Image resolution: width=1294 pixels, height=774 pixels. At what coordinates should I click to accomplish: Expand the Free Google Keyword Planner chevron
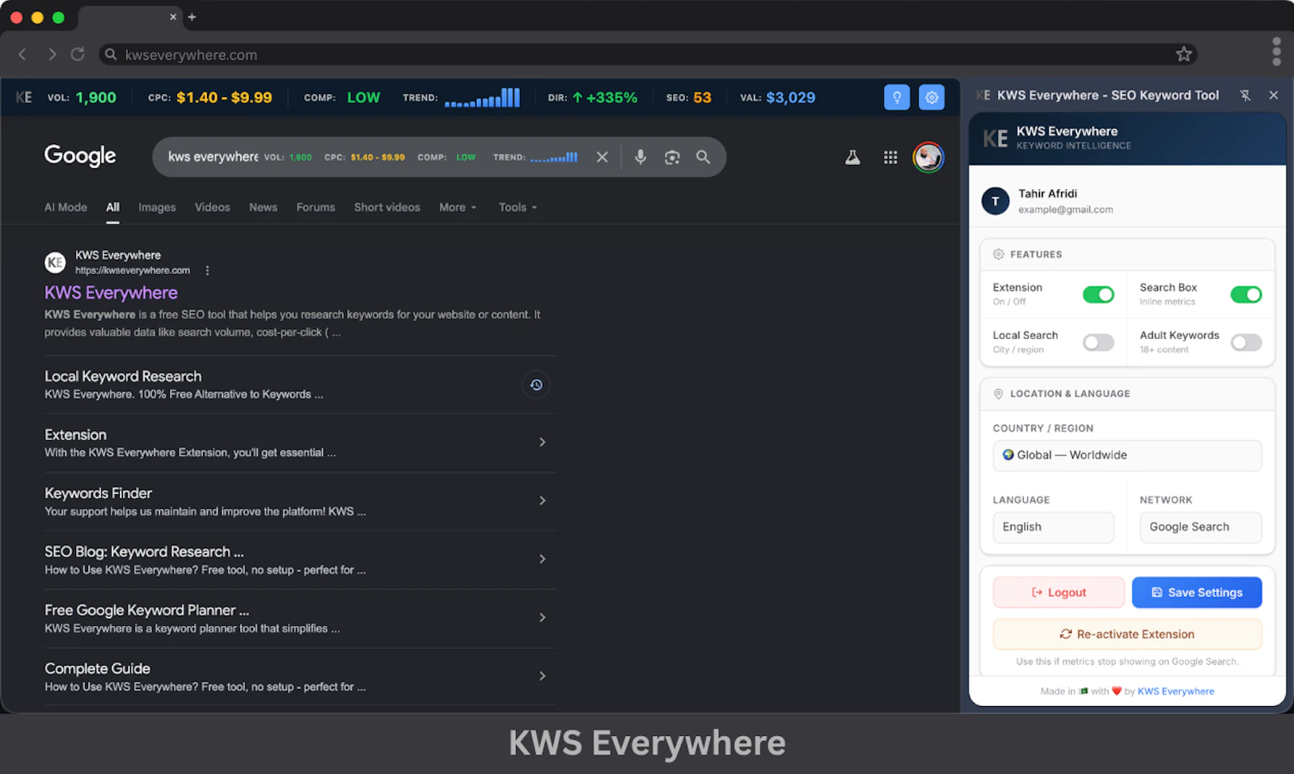pyautogui.click(x=542, y=617)
